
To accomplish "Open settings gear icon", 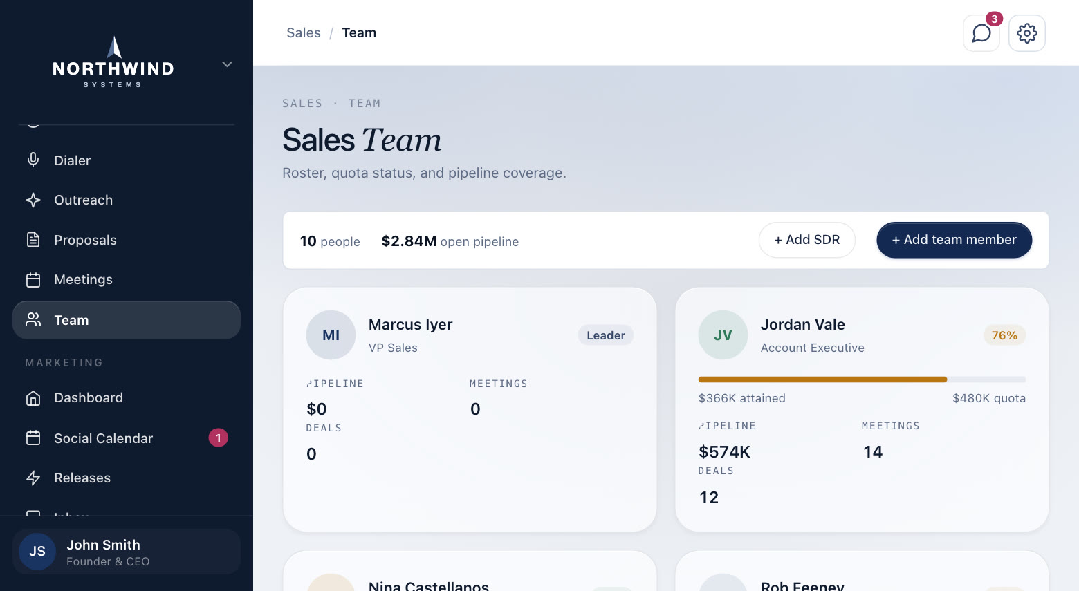I will [1026, 33].
